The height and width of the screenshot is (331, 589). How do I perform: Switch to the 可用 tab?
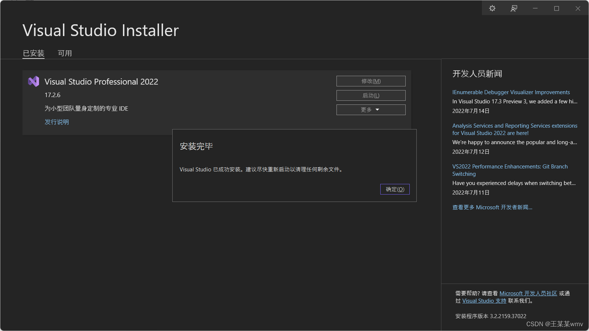point(65,53)
